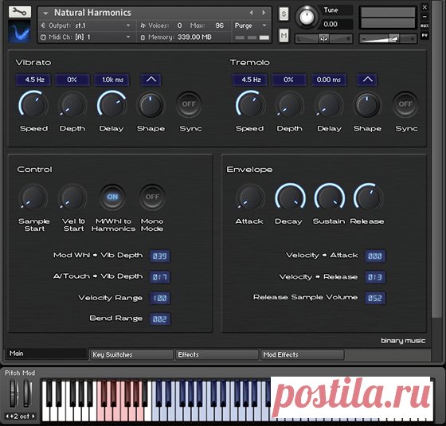446x426 pixels.
Task: Click the instrument logo thumbnail
Action: tap(20, 32)
